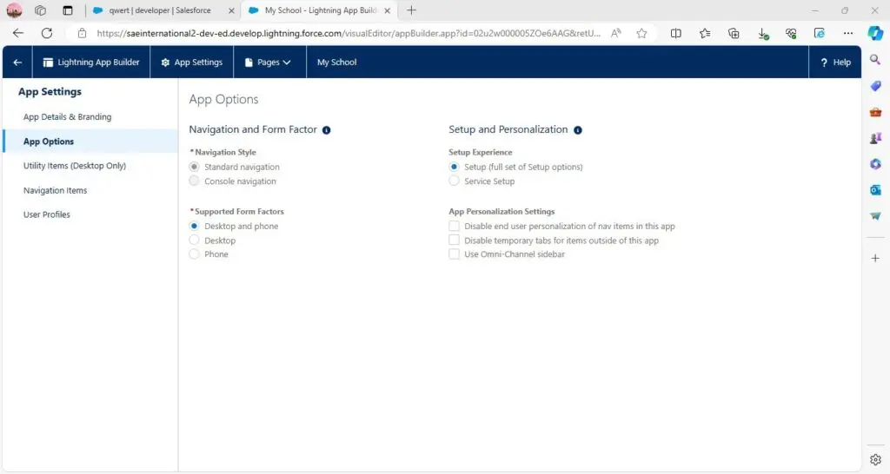
Task: Choose Service Setup radio option
Action: (454, 181)
